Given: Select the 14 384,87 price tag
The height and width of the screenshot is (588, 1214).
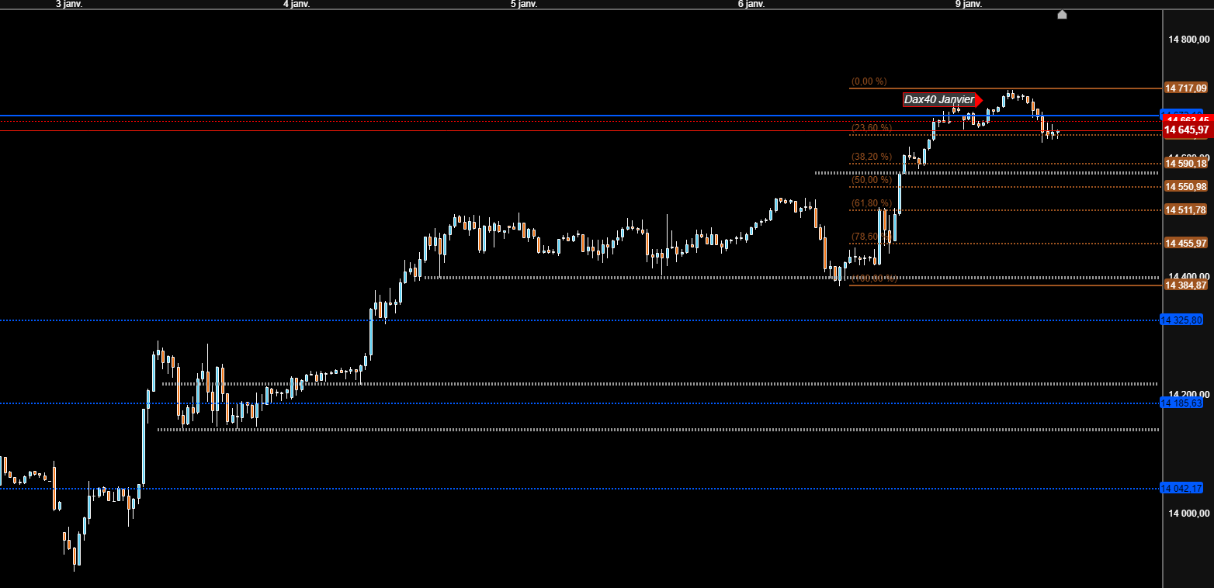Looking at the screenshot, I should 1186,285.
